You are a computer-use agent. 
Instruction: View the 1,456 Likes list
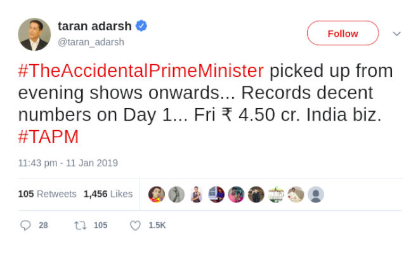[x=108, y=194]
